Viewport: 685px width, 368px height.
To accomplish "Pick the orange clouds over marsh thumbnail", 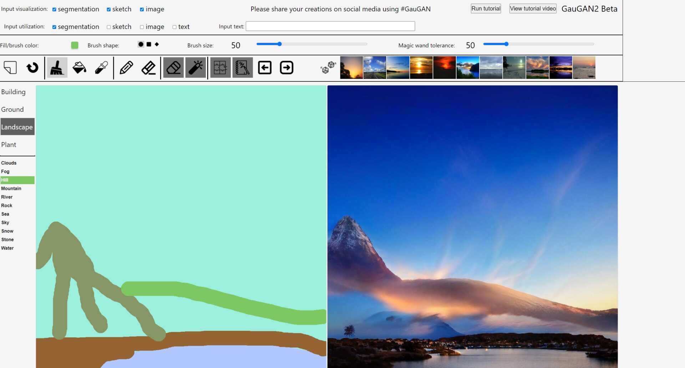I will (x=537, y=67).
